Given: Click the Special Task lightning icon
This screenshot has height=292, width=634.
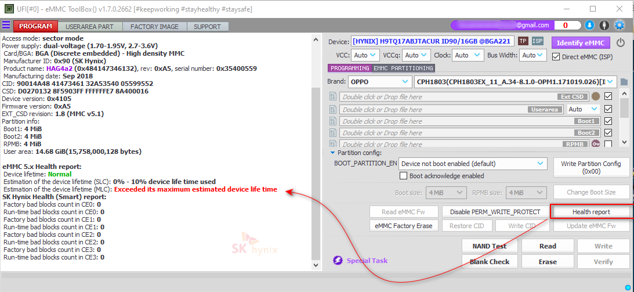Looking at the screenshot, I should click(338, 261).
